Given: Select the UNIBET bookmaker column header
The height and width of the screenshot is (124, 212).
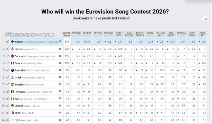Looking at the screenshot, I should tap(87, 33).
